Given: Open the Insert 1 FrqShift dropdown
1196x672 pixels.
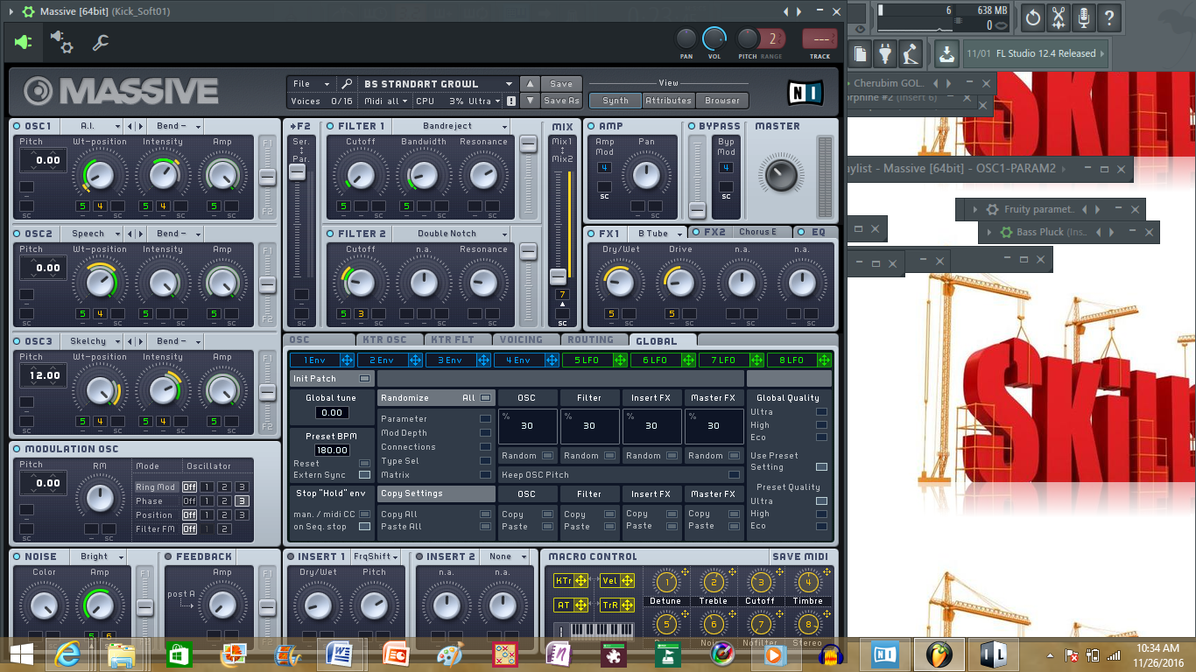Looking at the screenshot, I should 376,556.
